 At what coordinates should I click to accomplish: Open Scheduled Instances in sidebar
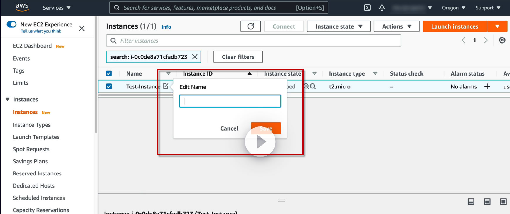click(x=39, y=198)
